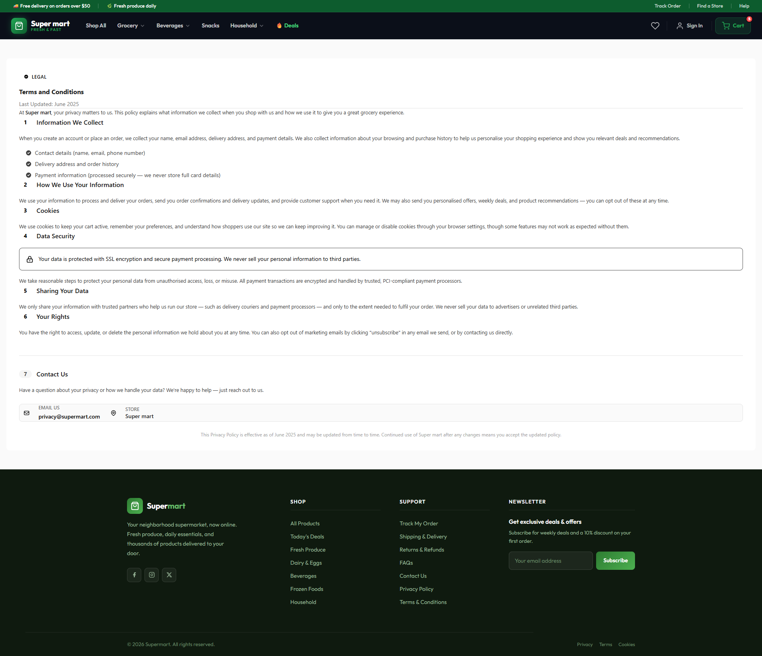Click Last Updated: June 2025 text
This screenshot has width=762, height=656.
[x=49, y=104]
